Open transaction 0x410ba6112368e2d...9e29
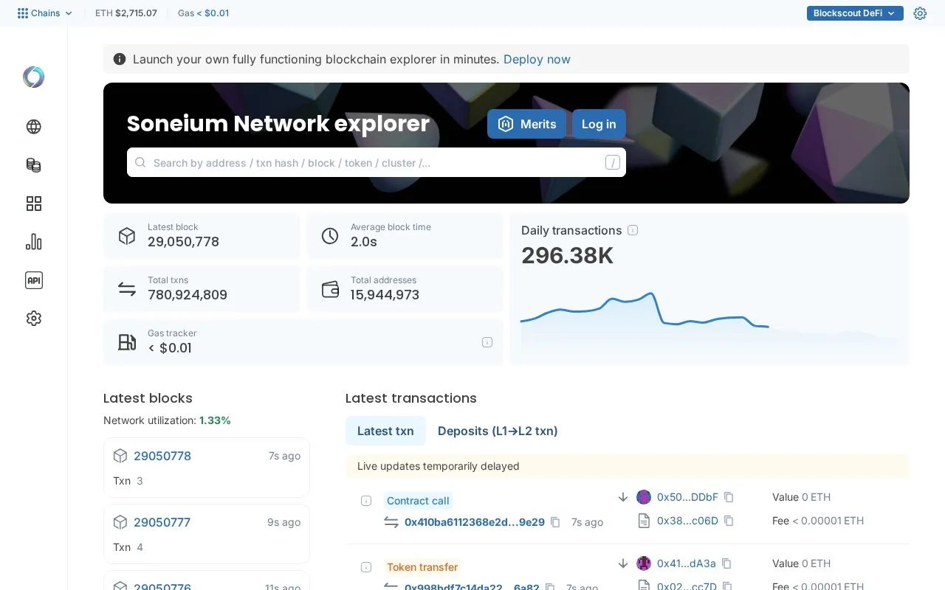This screenshot has height=590, width=945. click(x=475, y=522)
